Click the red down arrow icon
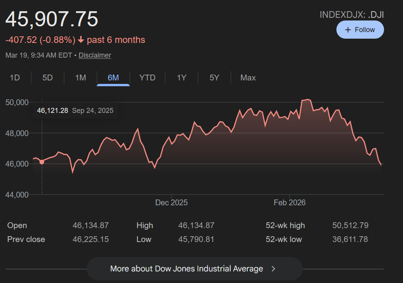403x283 pixels. pyautogui.click(x=81, y=40)
